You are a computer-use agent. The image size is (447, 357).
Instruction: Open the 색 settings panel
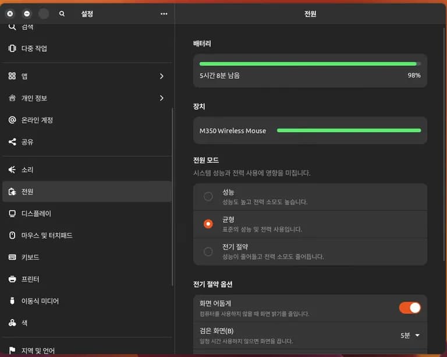pos(26,323)
